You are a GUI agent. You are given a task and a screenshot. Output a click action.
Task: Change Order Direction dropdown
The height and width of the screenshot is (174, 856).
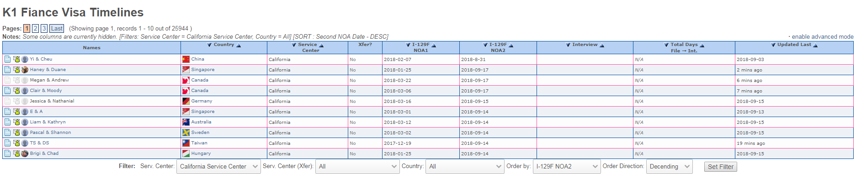[669, 167]
